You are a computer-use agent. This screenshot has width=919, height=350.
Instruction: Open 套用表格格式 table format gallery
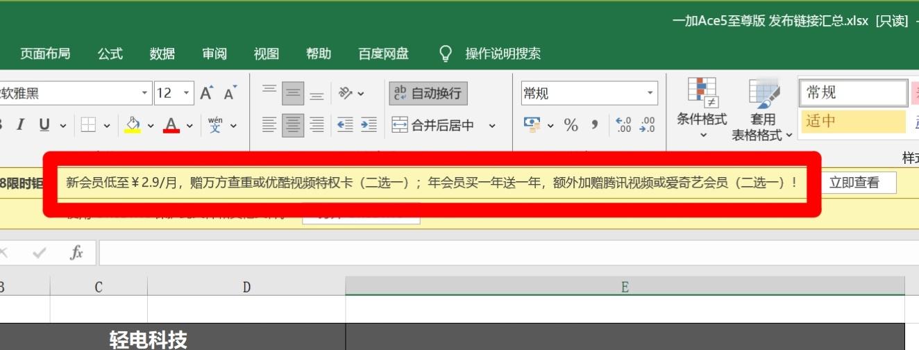[x=762, y=109]
